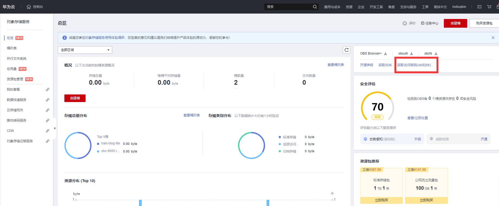Open the 简体中文 language menu

[x=440, y=7]
